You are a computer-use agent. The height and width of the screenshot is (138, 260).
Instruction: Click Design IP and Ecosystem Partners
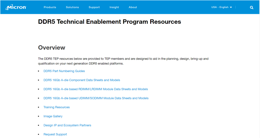coord(67,125)
